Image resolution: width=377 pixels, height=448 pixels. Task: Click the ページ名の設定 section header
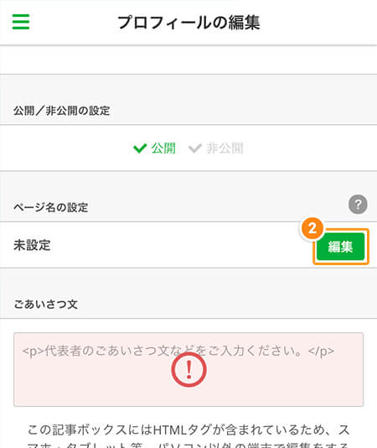point(51,207)
